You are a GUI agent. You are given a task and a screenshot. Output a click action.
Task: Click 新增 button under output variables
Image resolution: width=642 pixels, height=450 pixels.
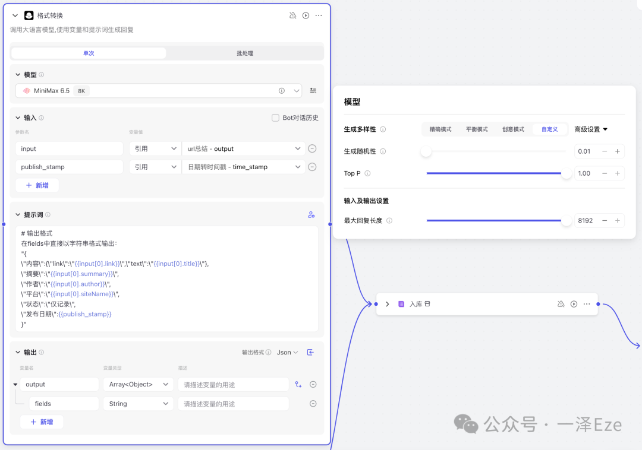point(42,422)
